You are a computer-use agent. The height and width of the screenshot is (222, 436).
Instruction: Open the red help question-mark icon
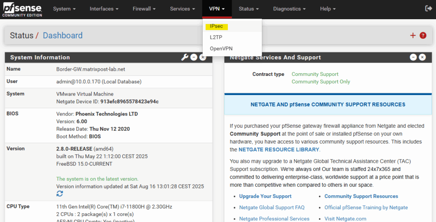point(423,35)
